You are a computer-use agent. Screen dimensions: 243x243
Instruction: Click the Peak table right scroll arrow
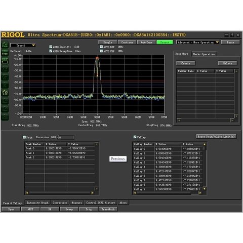coord(92,193)
